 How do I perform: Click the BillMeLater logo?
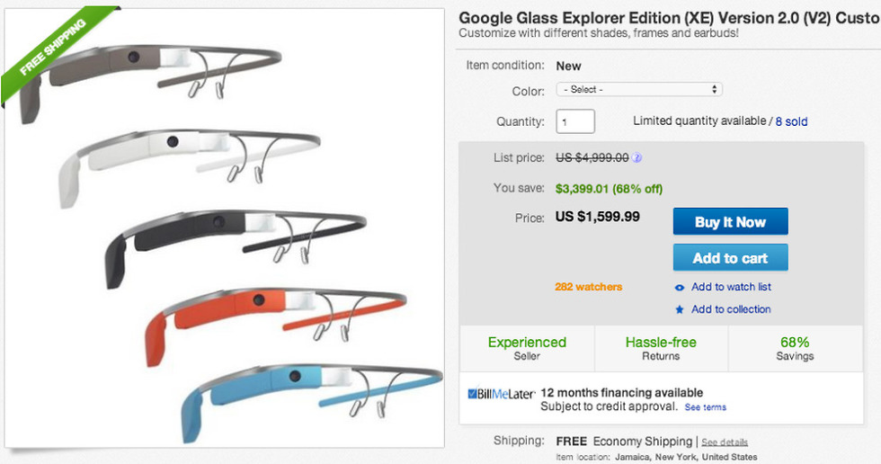click(x=502, y=394)
